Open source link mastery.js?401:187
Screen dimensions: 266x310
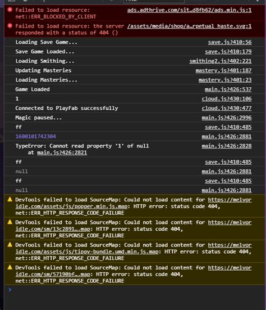pos(223,70)
